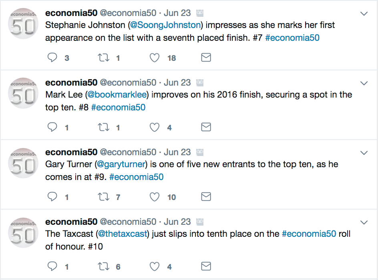
Task: Message the Gary Turner tweet envelope icon
Action: 206,197
